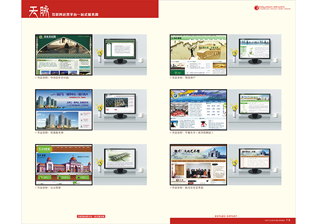Click the caption under the pink palace screenshot

tap(48, 188)
